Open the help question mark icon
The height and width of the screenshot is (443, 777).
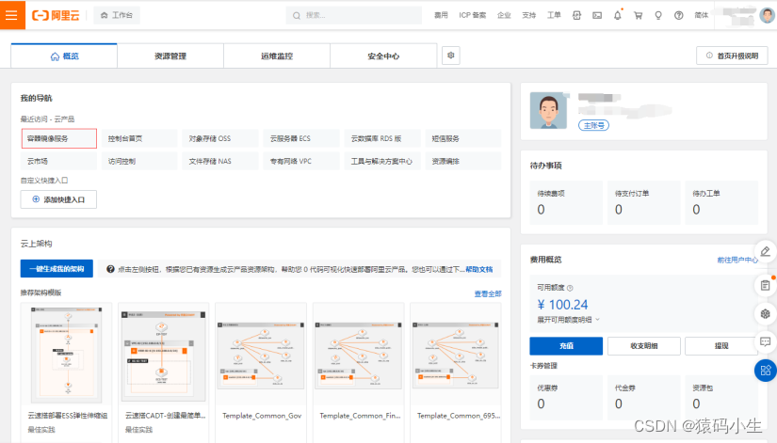point(679,15)
